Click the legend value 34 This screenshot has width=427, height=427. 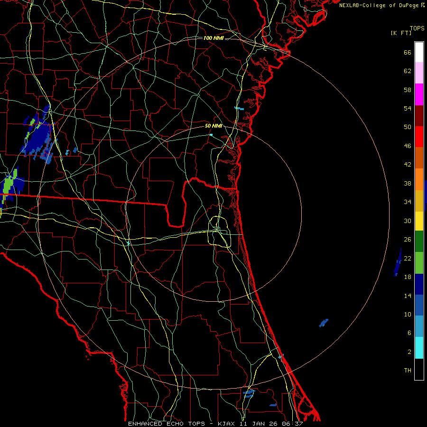408,202
